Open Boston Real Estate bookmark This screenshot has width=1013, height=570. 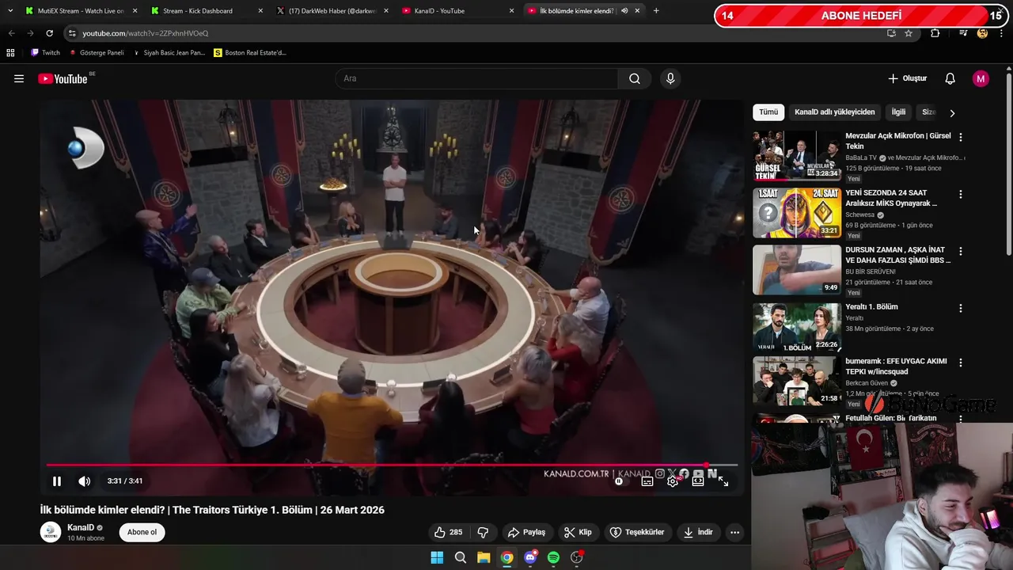pos(250,53)
